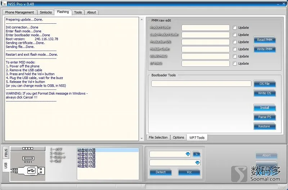This screenshot has width=288, height=190.
Task: Expand the upper dropdown above Detect
Action: click(x=188, y=154)
